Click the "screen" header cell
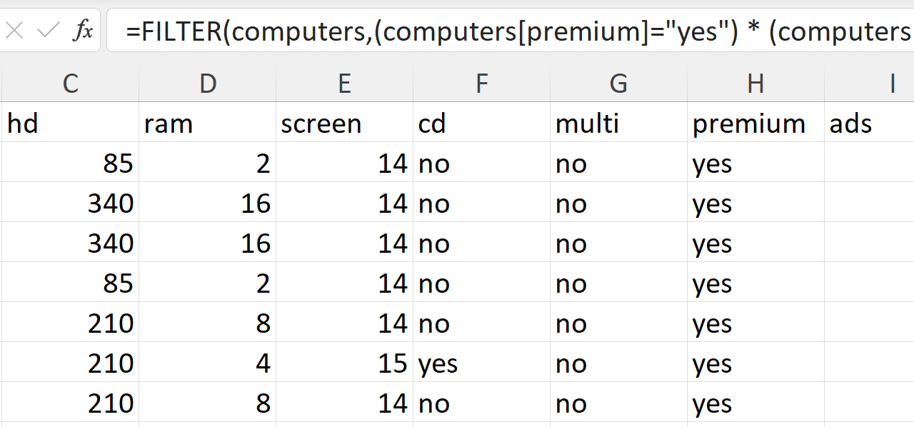This screenshot has width=914, height=427. pyautogui.click(x=344, y=124)
